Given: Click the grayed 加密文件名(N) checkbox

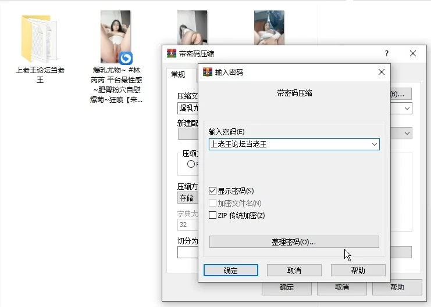Looking at the screenshot, I should [212, 203].
